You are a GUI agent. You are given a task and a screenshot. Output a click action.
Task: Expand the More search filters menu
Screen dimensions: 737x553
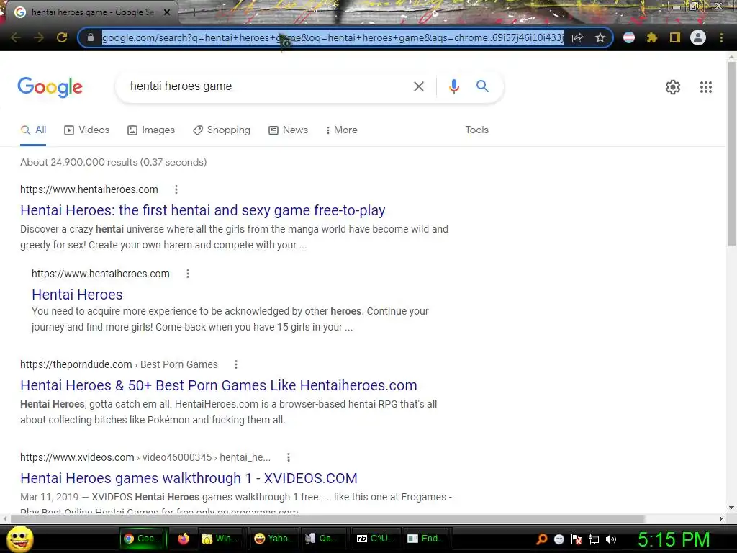pos(342,130)
